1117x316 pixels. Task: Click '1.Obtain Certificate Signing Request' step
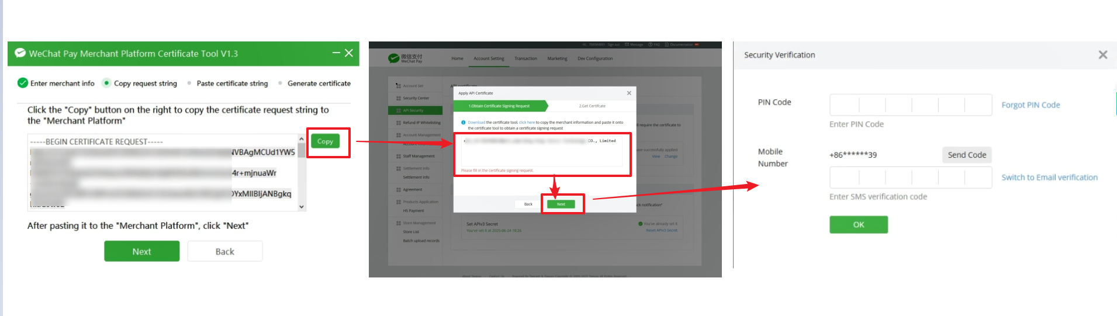(x=500, y=106)
